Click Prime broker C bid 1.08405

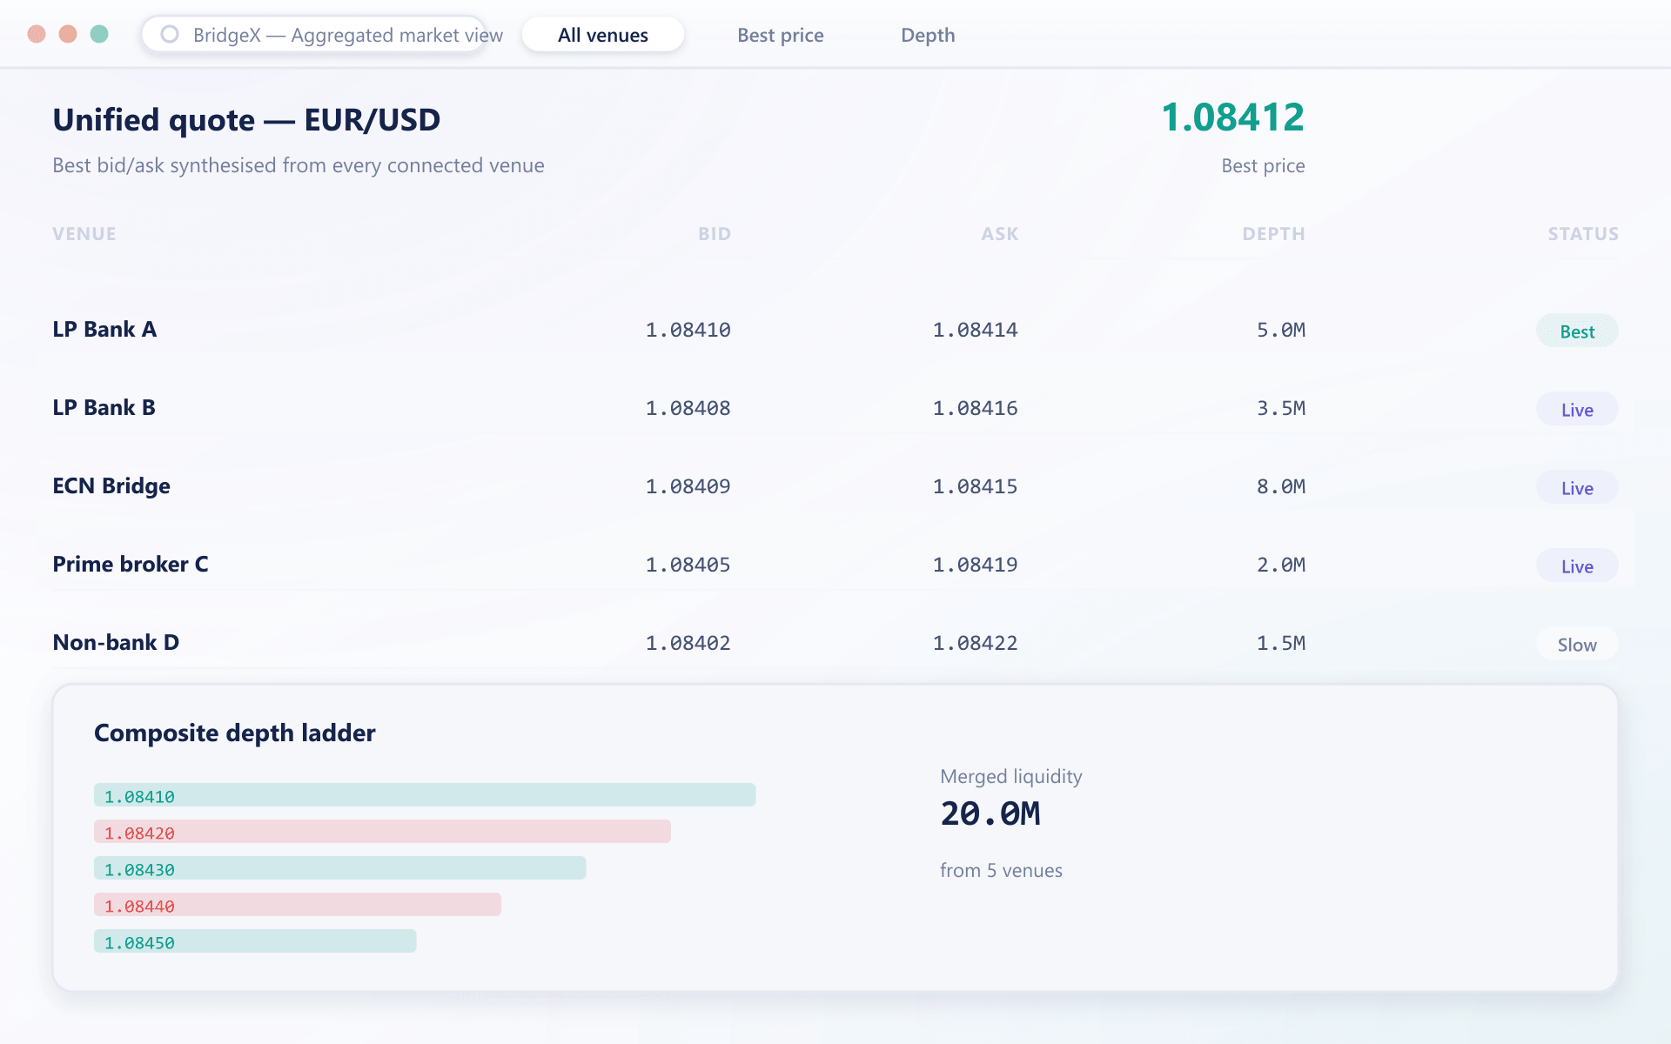(688, 565)
